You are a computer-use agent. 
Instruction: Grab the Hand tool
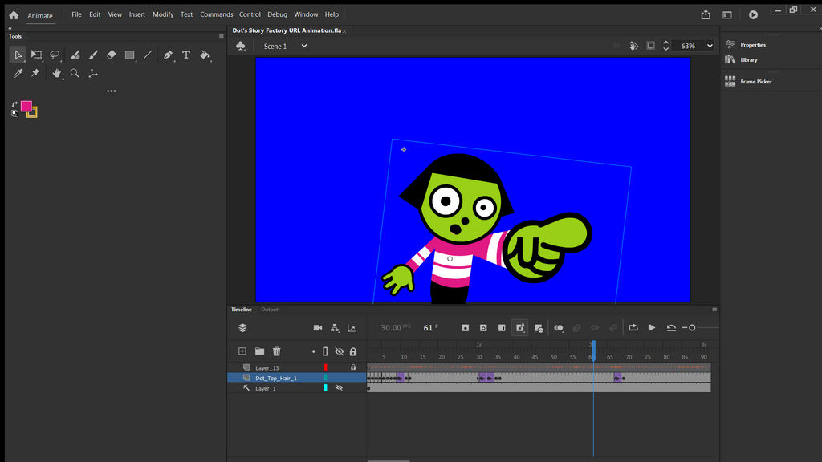[56, 73]
